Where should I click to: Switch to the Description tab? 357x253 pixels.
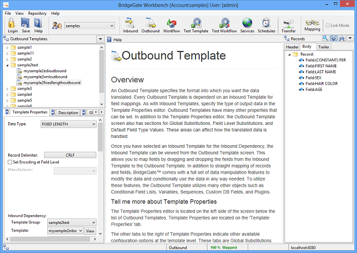pos(65,113)
